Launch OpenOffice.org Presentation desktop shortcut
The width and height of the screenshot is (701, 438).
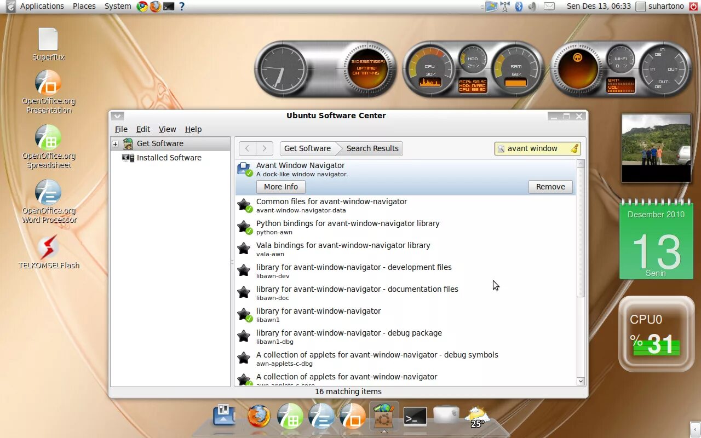[48, 83]
